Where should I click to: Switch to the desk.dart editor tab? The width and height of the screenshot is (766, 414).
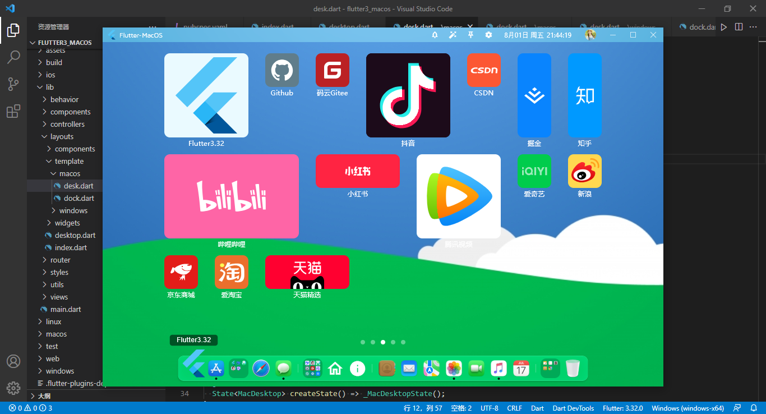point(431,26)
